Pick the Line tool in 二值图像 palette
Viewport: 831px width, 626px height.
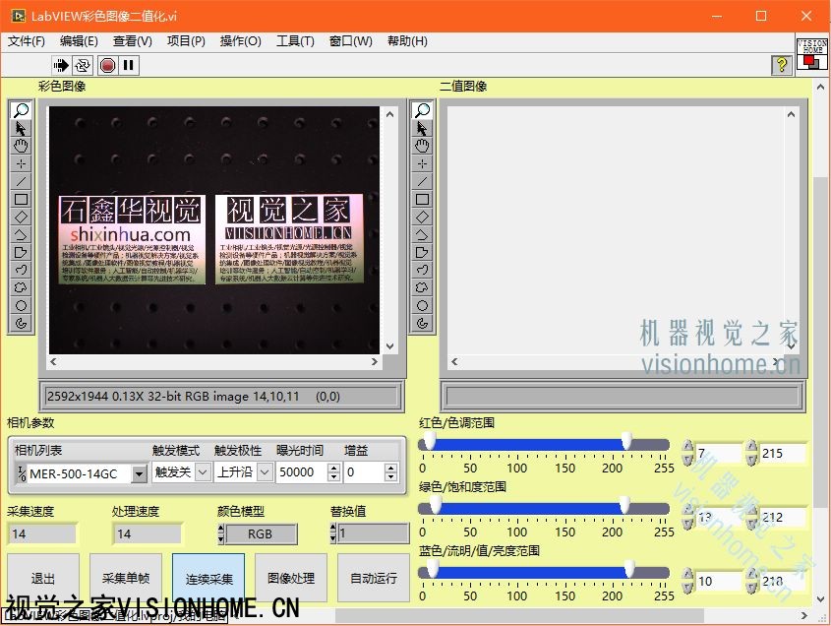pos(422,181)
